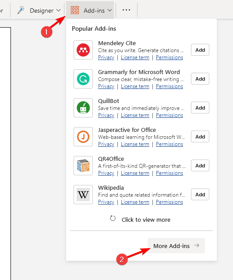Click the Add-ins grid icon
This screenshot has width=233, height=280.
75,10
